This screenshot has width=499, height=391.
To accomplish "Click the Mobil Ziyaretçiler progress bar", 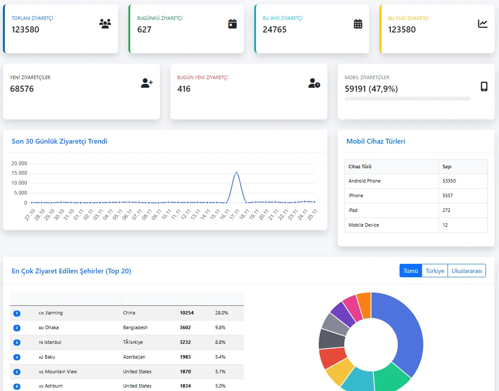I will click(x=407, y=99).
